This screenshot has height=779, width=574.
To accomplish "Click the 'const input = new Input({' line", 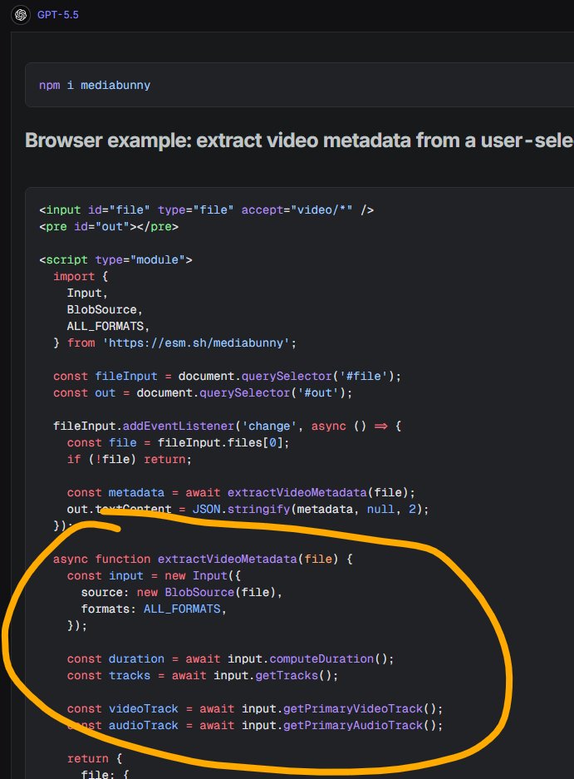I will click(x=154, y=576).
